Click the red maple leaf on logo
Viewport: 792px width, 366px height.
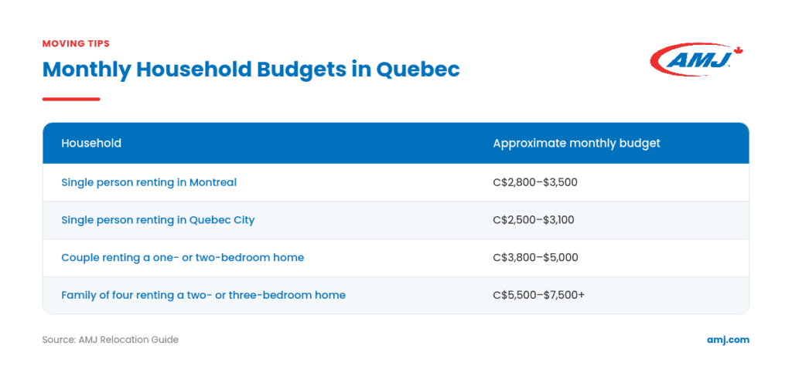[x=739, y=50]
